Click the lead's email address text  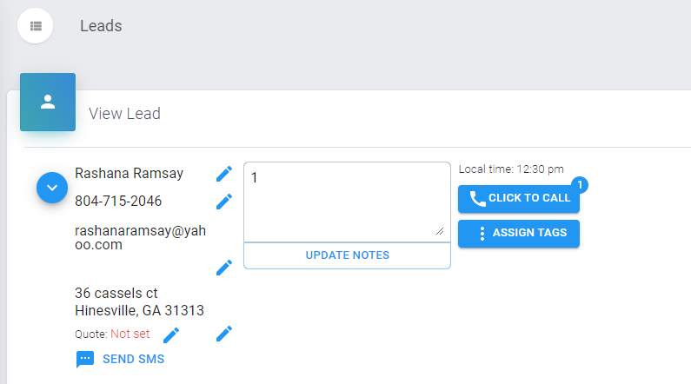click(x=140, y=237)
